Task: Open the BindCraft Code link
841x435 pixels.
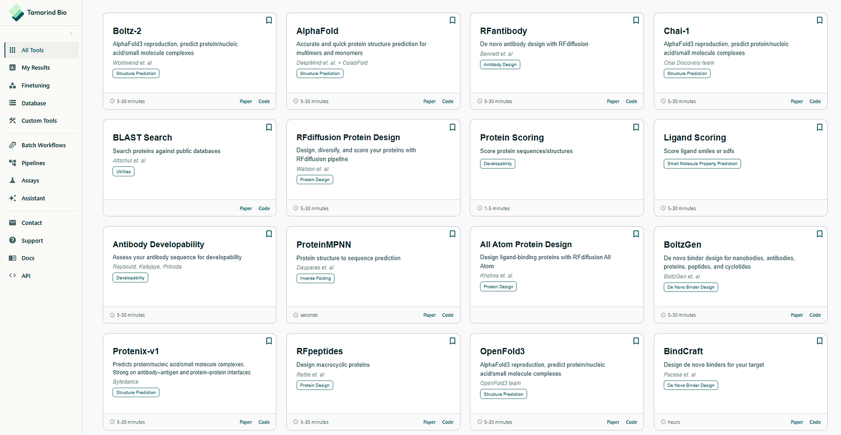Action: point(815,422)
